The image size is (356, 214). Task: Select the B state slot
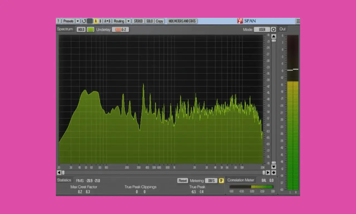[100, 21]
